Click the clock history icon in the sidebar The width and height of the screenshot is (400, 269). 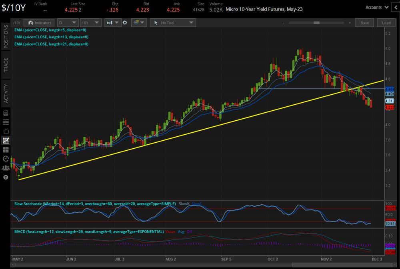click(5, 159)
